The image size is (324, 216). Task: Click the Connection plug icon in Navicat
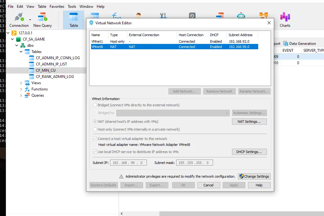(x=19, y=17)
